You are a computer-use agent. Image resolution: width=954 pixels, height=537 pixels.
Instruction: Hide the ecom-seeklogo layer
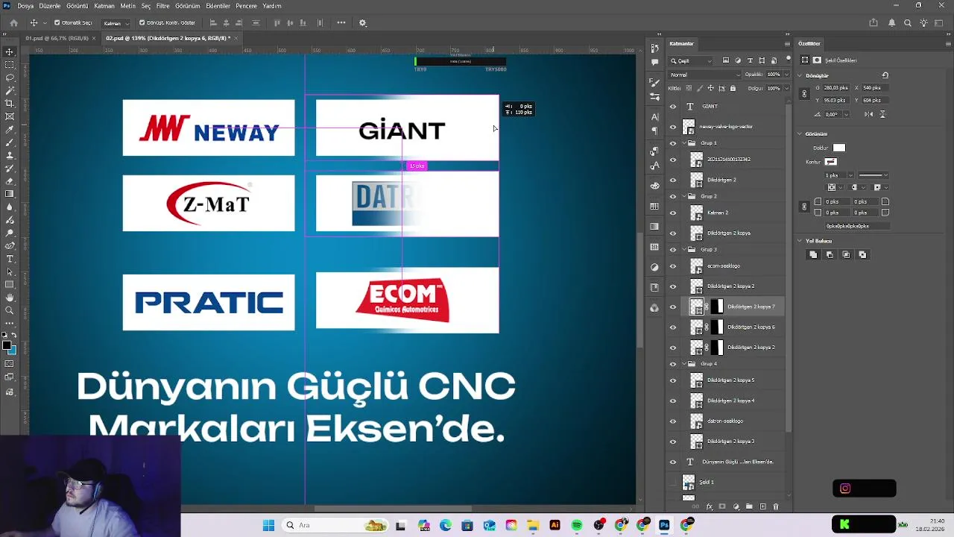673,266
